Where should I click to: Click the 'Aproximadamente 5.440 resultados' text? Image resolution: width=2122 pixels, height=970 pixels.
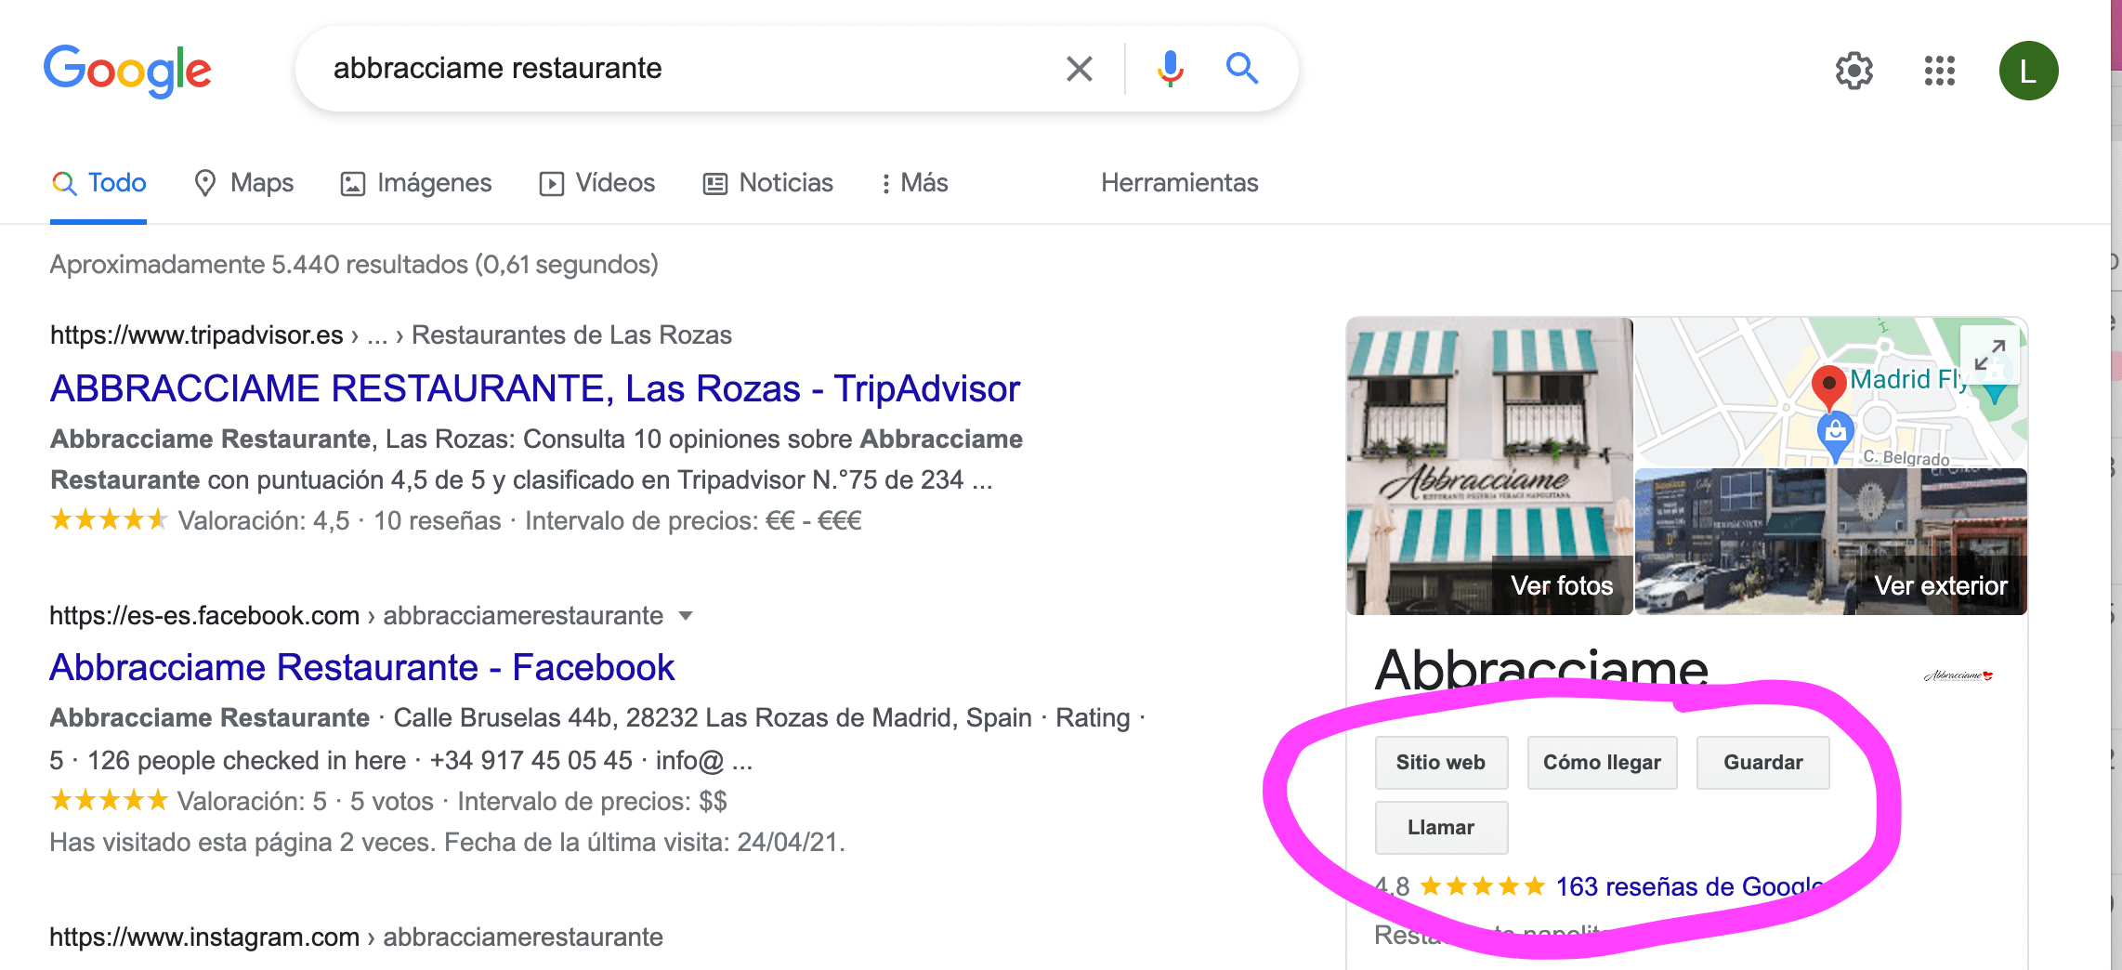tap(354, 265)
